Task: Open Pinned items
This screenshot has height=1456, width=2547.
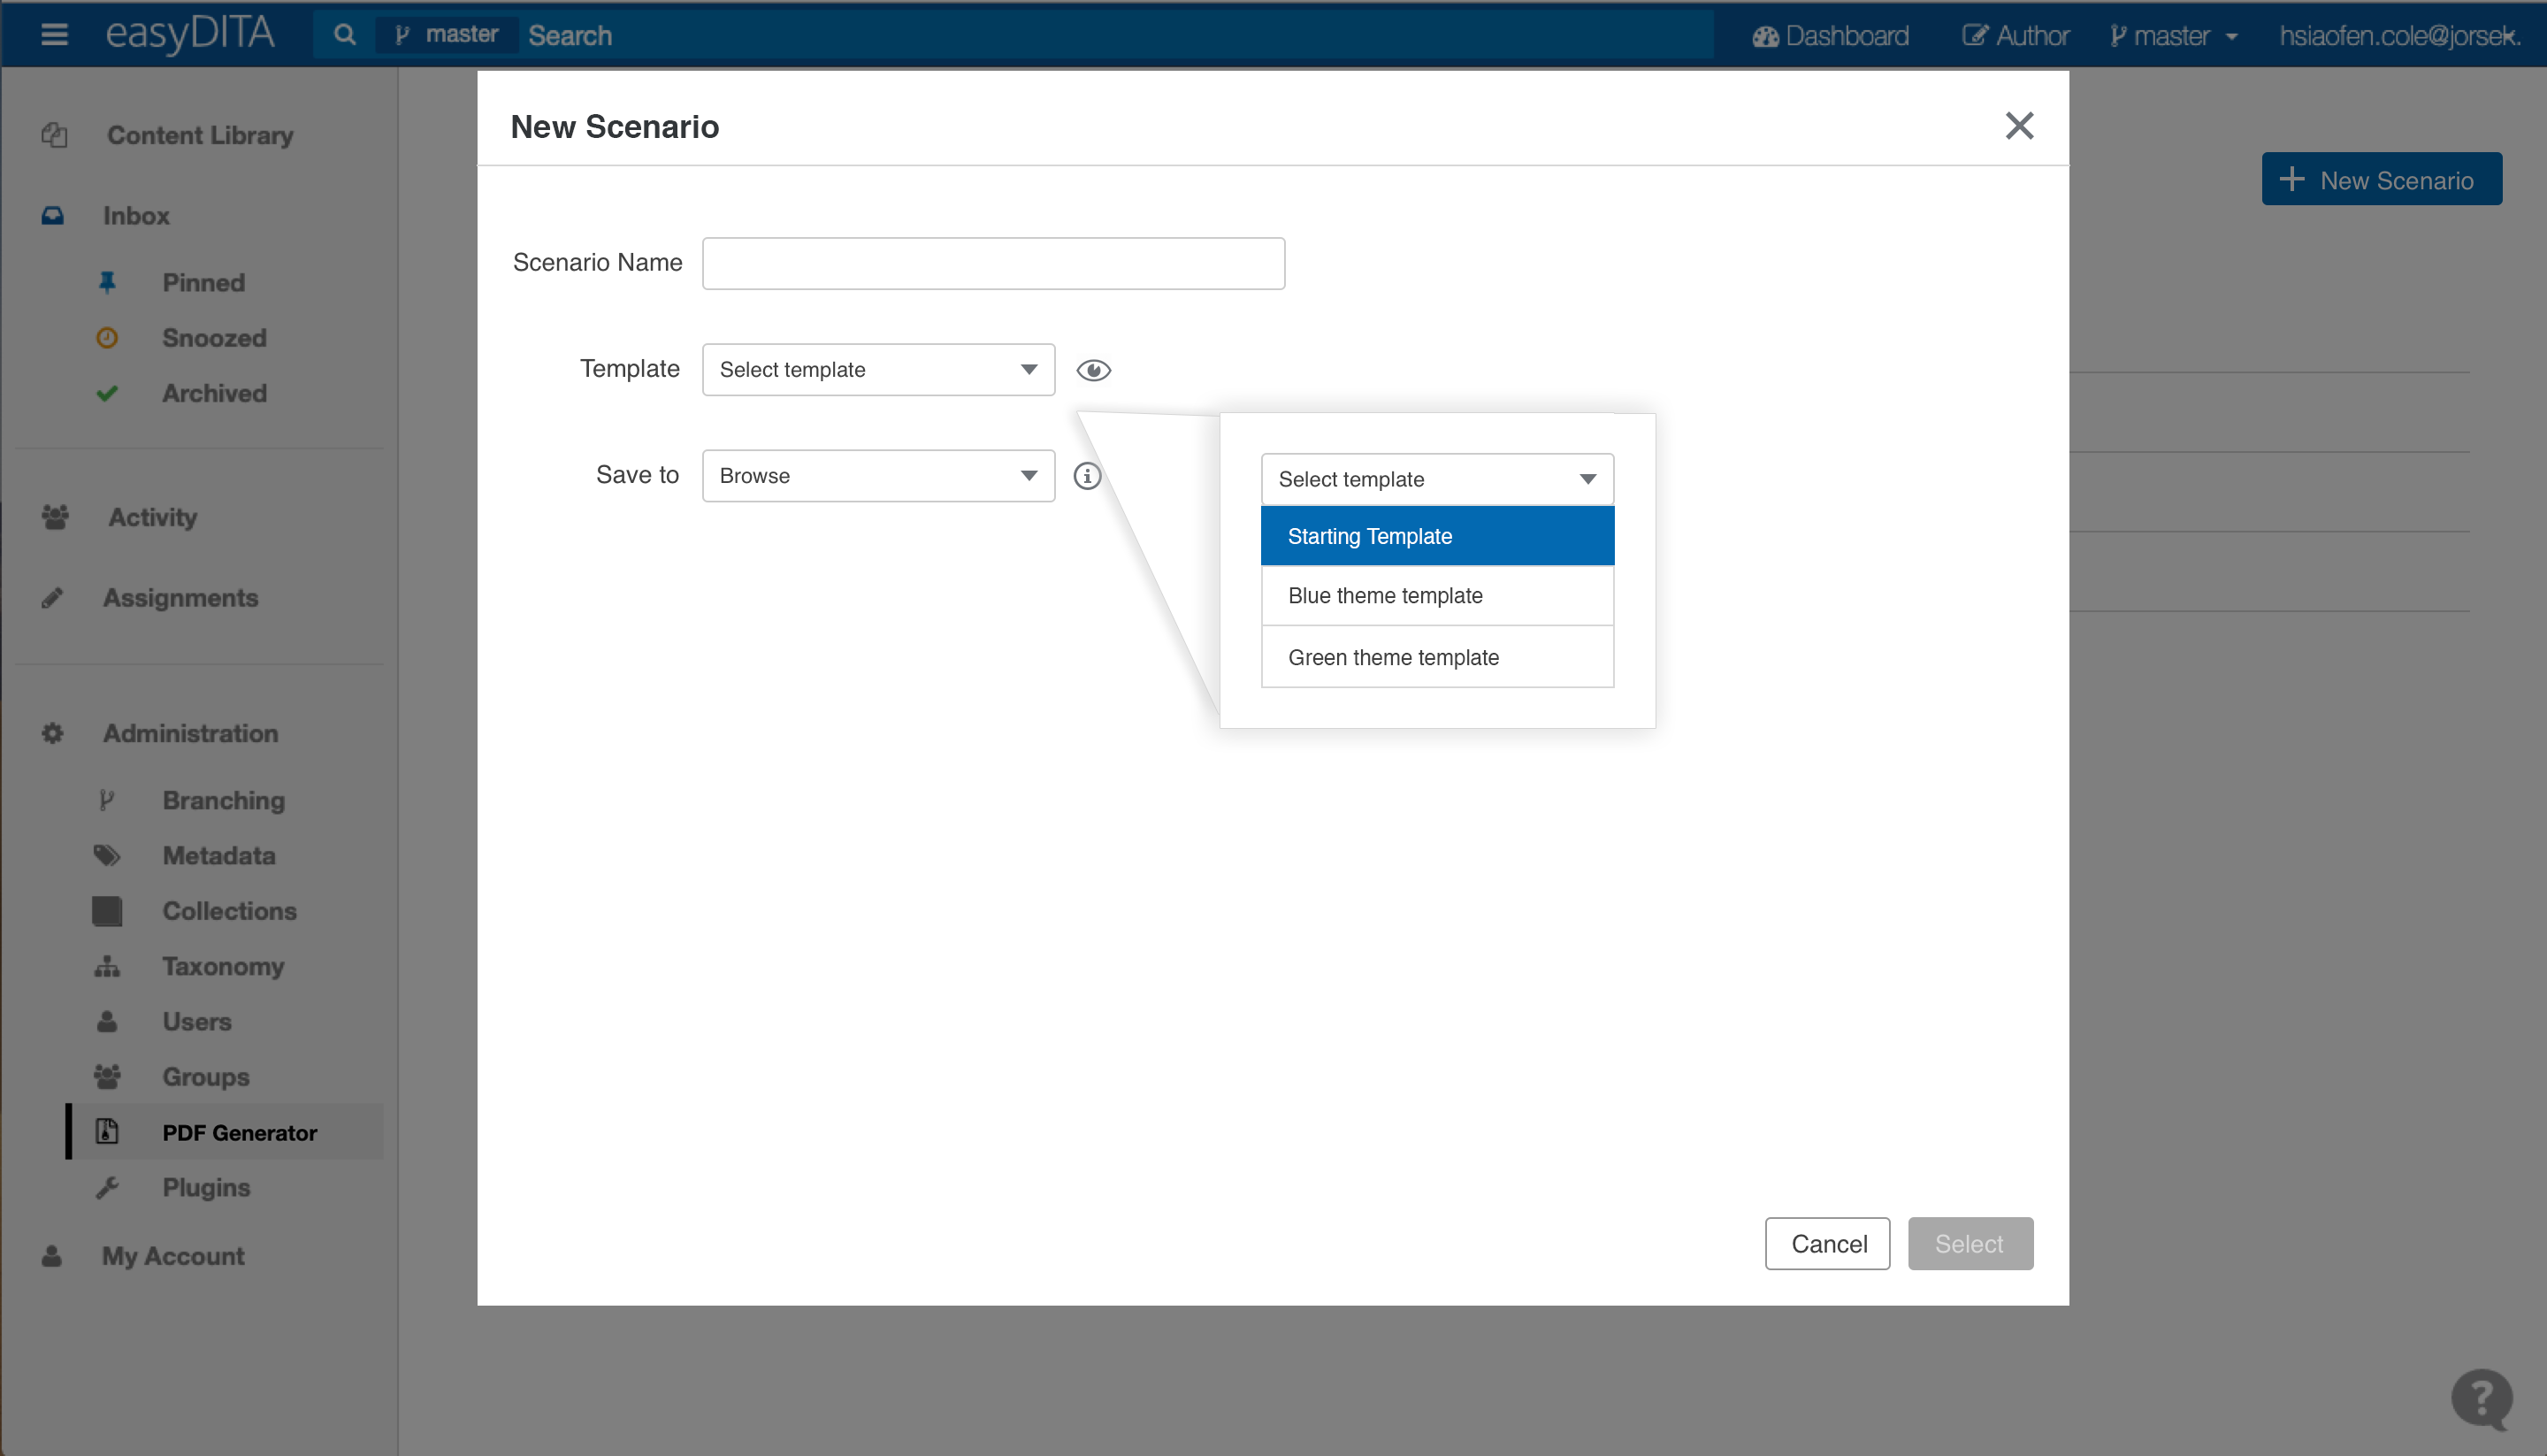Action: (x=204, y=283)
